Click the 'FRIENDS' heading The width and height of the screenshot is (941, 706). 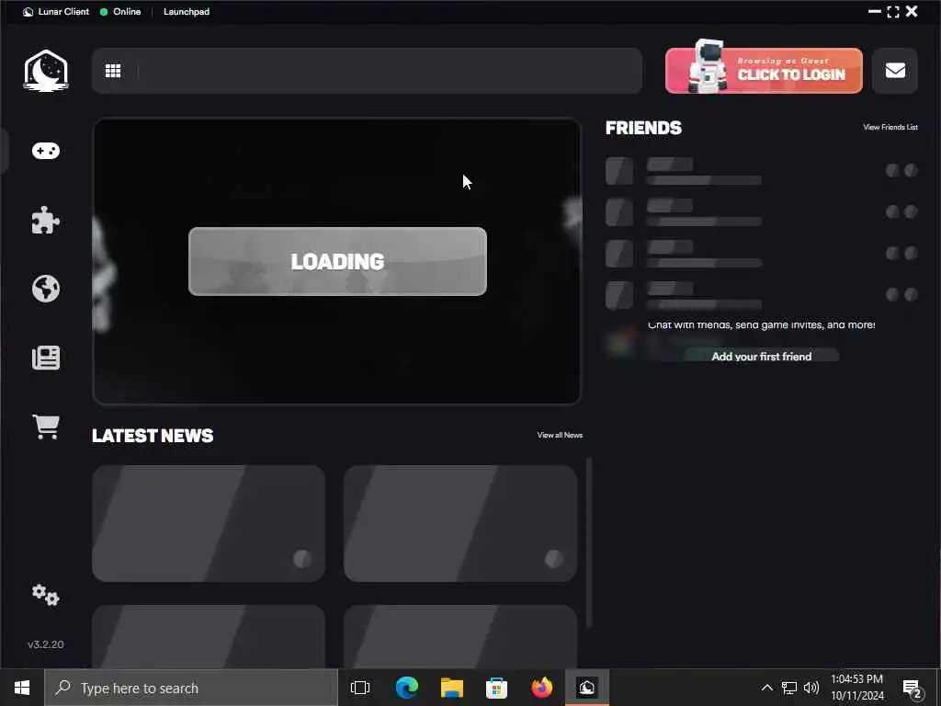(x=643, y=128)
